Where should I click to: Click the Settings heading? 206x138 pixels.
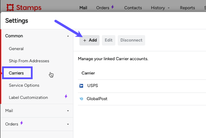click(16, 21)
